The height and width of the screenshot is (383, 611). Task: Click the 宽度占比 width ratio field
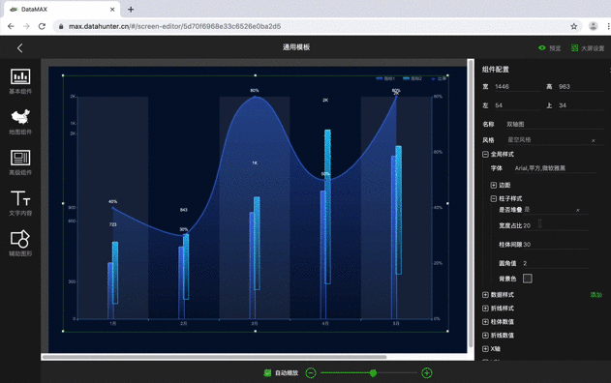(555, 225)
